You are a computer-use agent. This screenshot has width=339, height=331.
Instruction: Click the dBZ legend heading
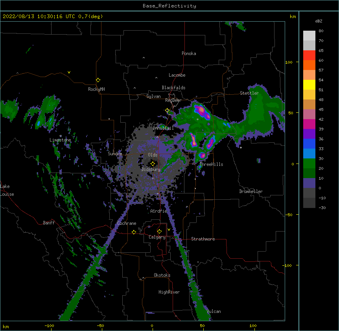319,21
